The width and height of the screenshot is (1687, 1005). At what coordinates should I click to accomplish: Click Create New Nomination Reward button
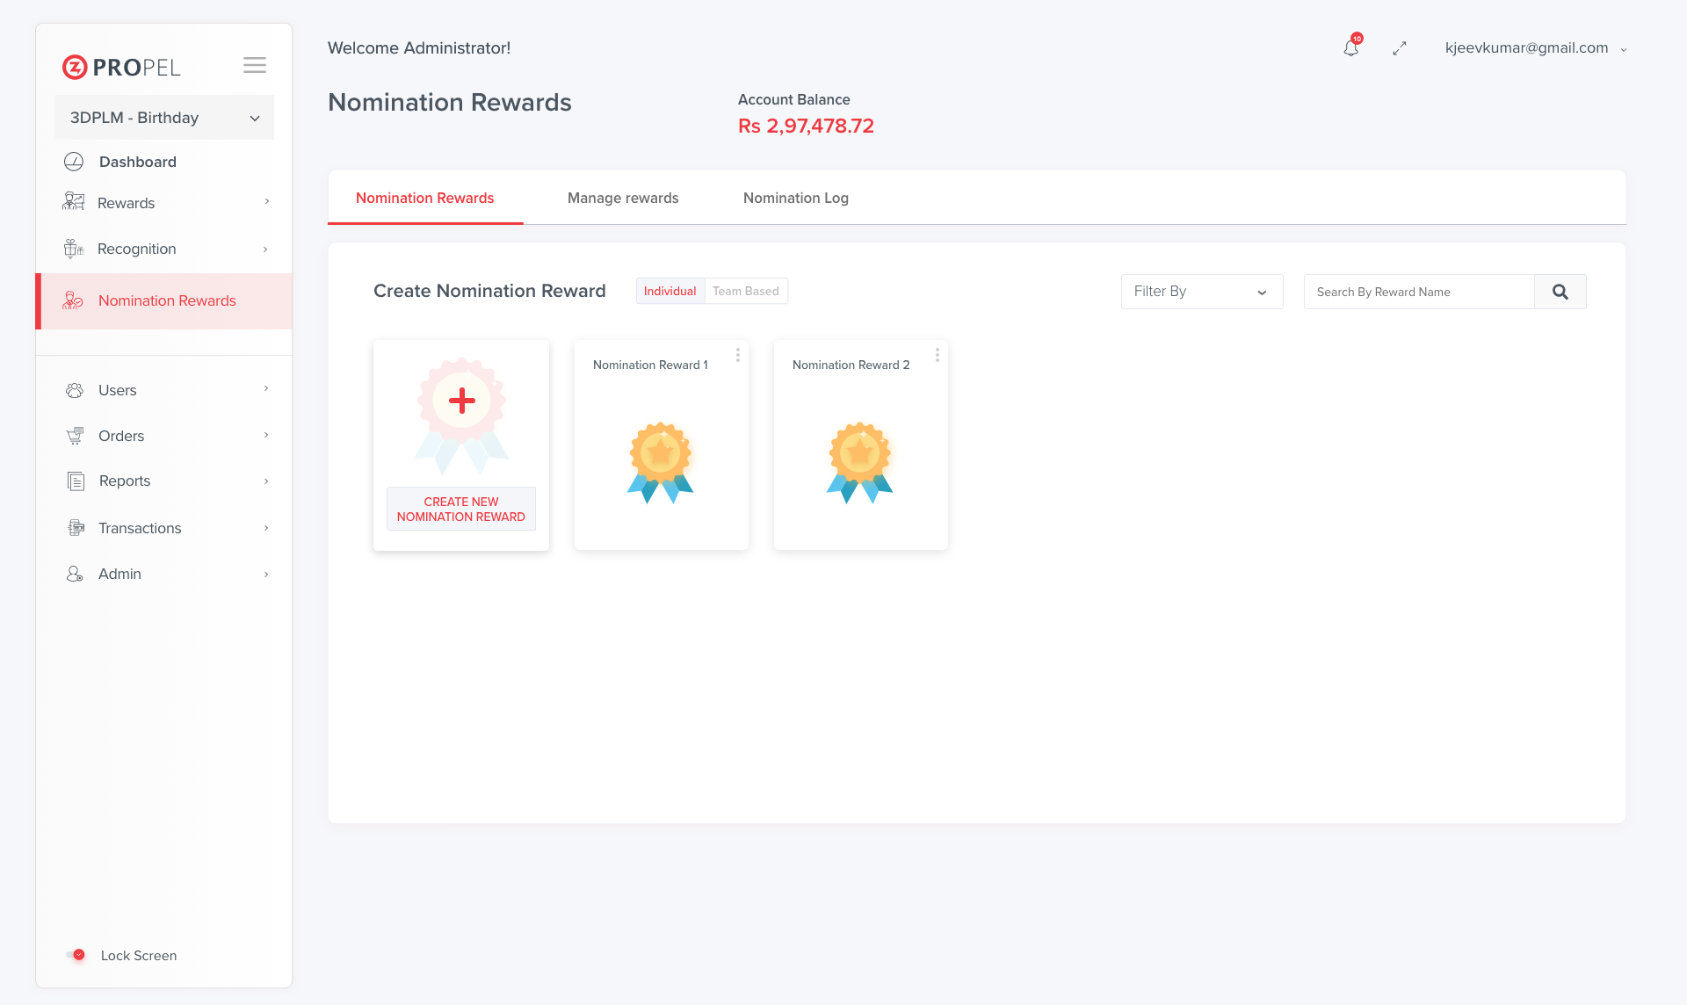(460, 509)
